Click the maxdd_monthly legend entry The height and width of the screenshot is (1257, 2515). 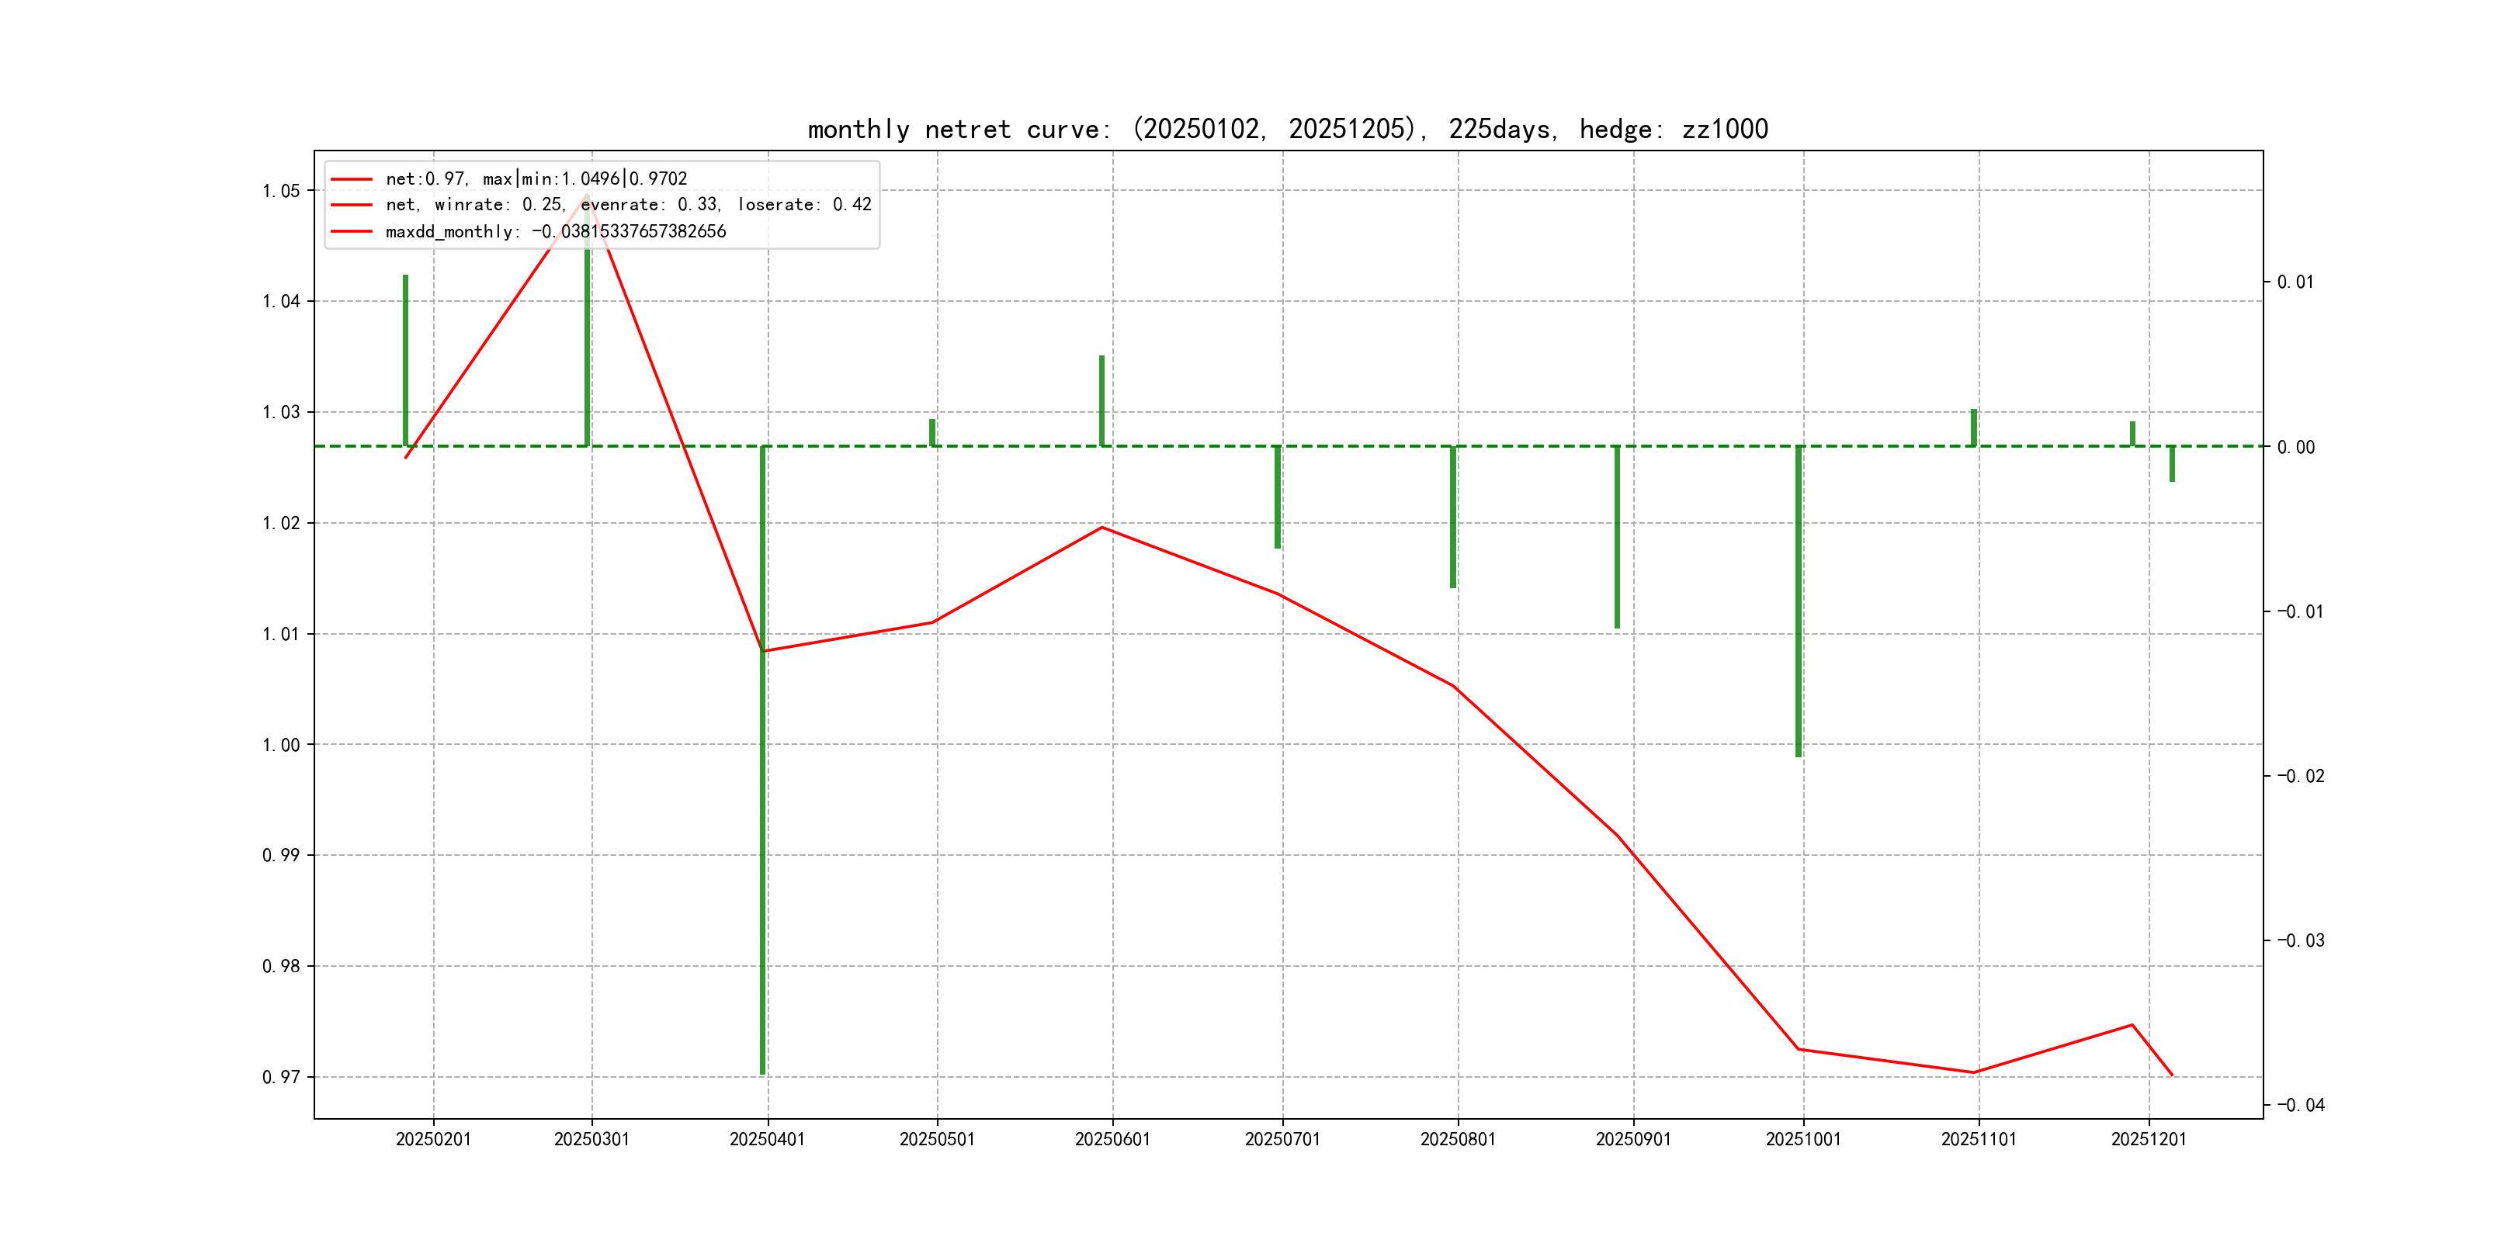click(556, 231)
